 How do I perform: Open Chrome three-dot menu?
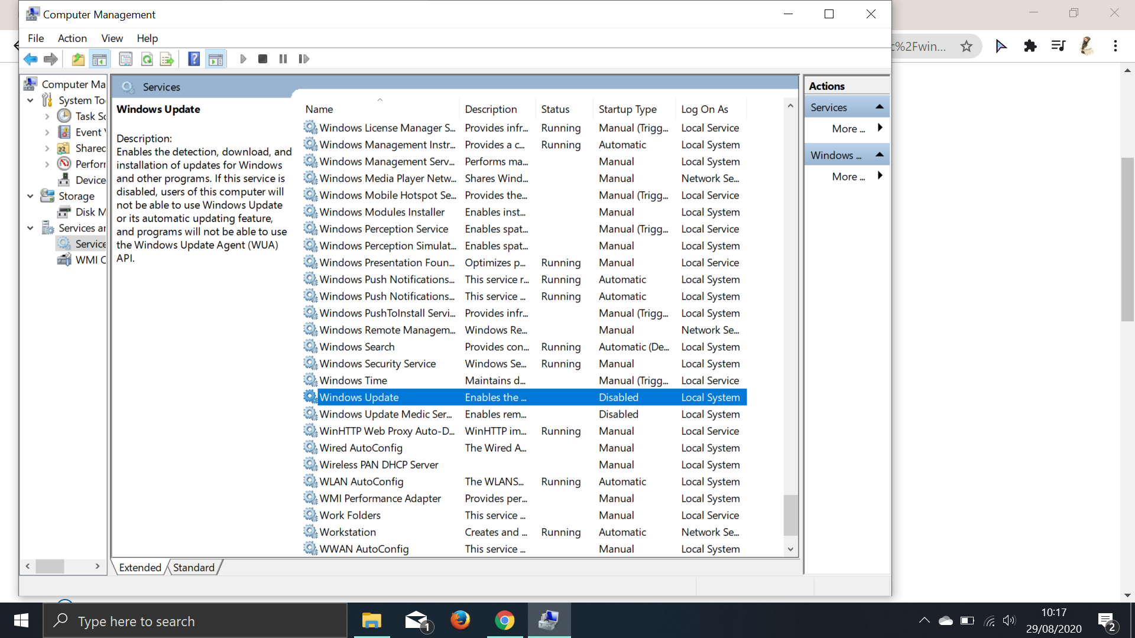click(x=1115, y=46)
